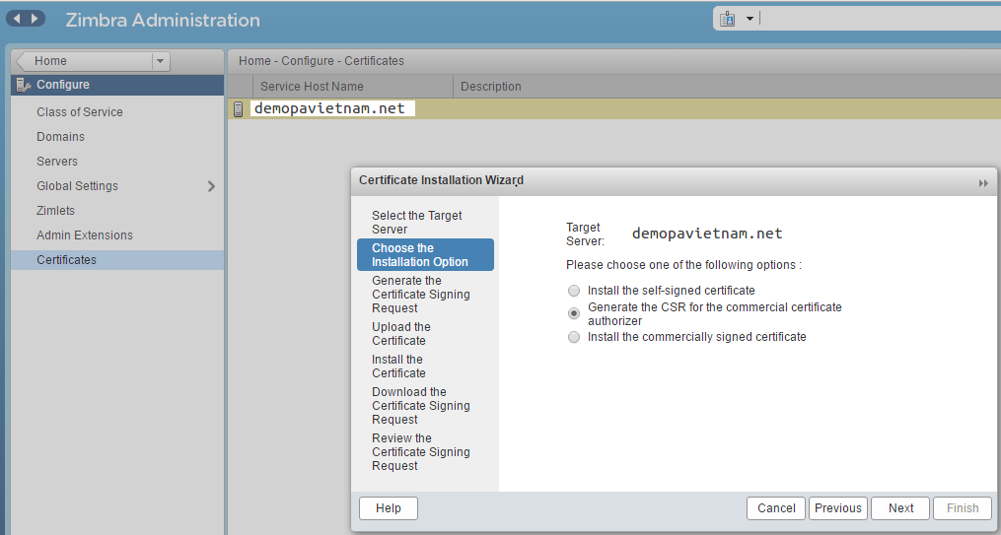Click the search type icon in search bar
This screenshot has height=535, width=1001.
pyautogui.click(x=727, y=19)
